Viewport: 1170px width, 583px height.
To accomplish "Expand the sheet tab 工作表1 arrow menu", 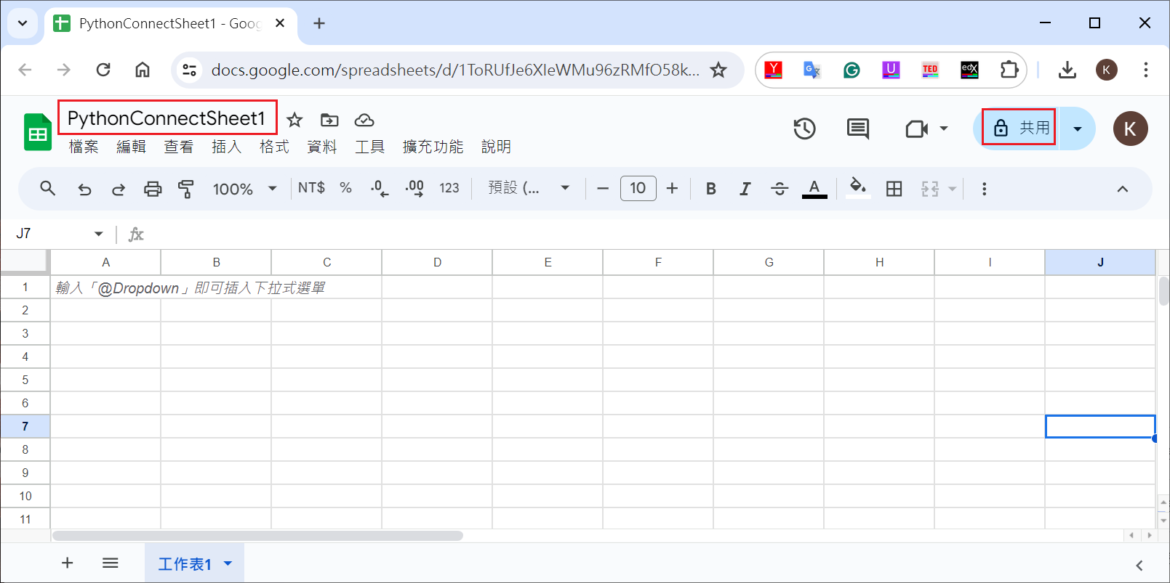I will coord(228,563).
